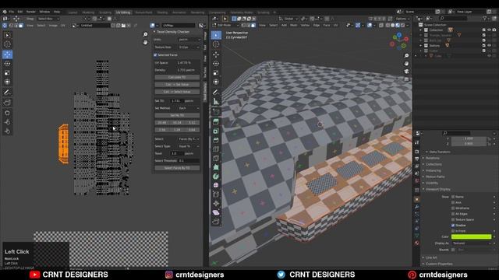Image resolution: width=499 pixels, height=280 pixels.
Task: Click the Calculate TD button
Action: (x=177, y=78)
